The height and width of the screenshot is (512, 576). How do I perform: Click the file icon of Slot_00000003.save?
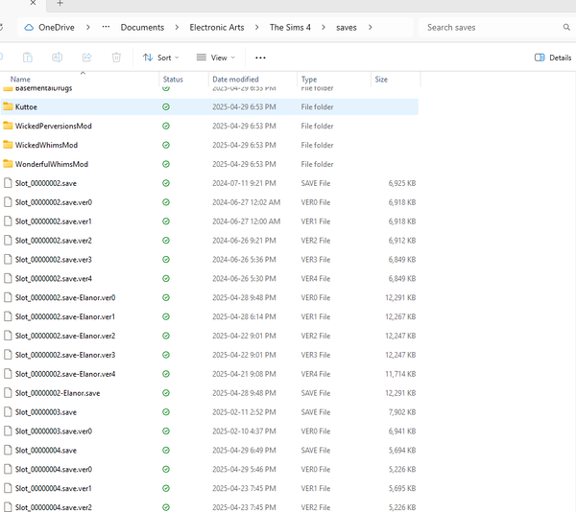tap(8, 412)
